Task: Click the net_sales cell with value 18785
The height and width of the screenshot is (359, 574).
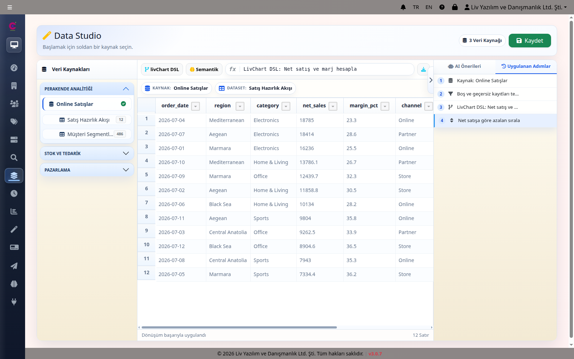Action: (x=320, y=120)
